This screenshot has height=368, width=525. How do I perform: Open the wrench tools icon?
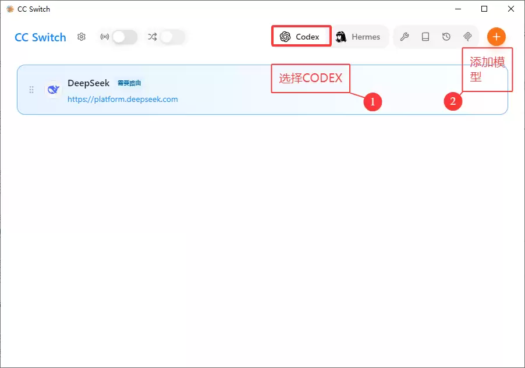(x=405, y=37)
